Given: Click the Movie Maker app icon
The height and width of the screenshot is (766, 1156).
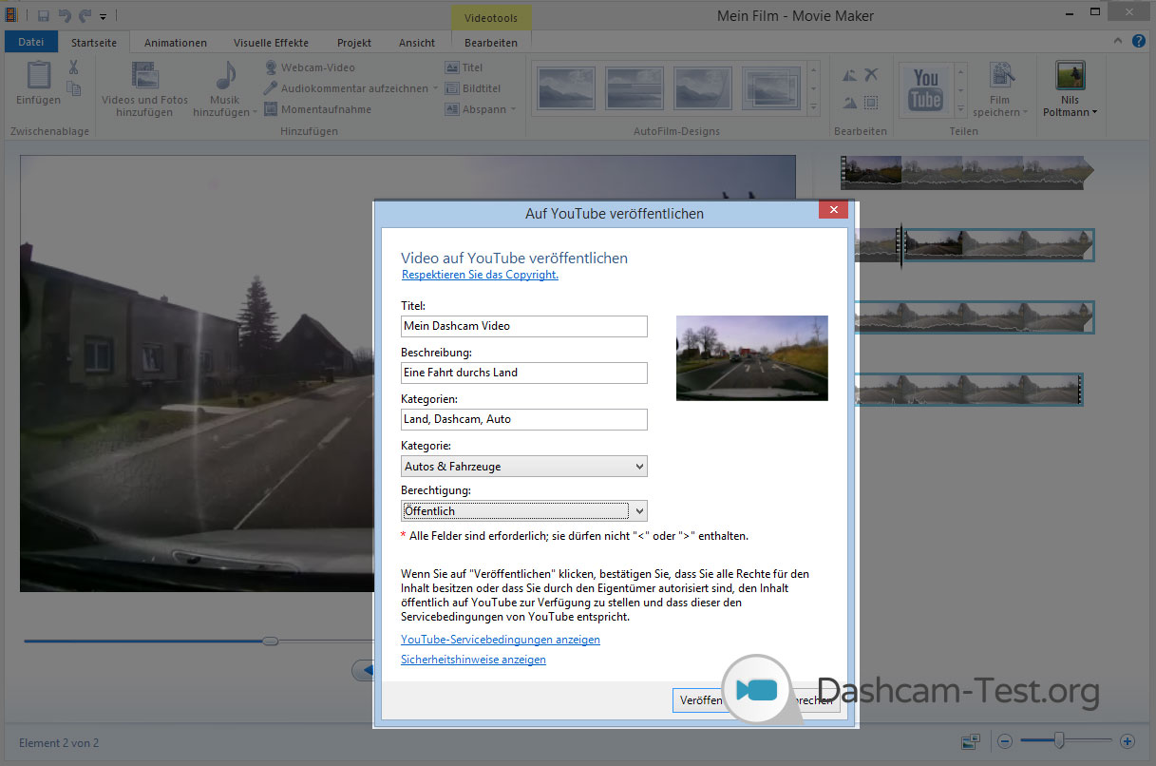Looking at the screenshot, I should pos(13,16).
